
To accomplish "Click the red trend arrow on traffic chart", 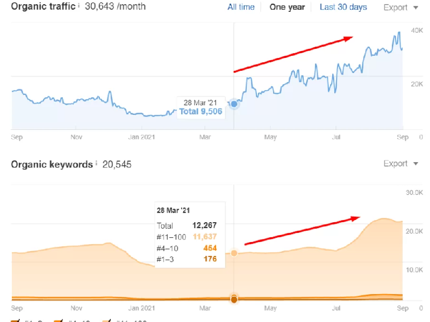I will (x=293, y=54).
